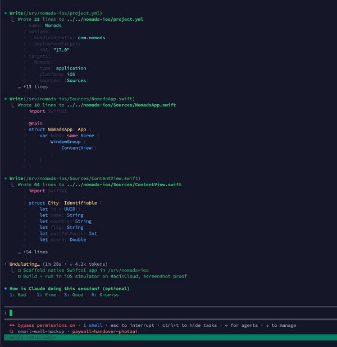Viewport: 337px width, 347px height.
Task: Click the icon before email-wall-mockup
Action: [12, 331]
